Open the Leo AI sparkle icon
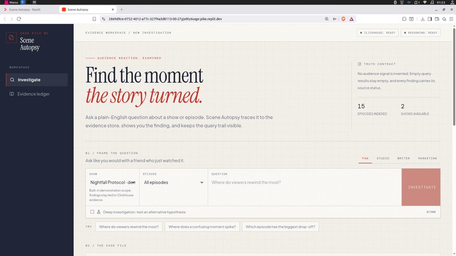Screen dimensions: 456x256 444,19
